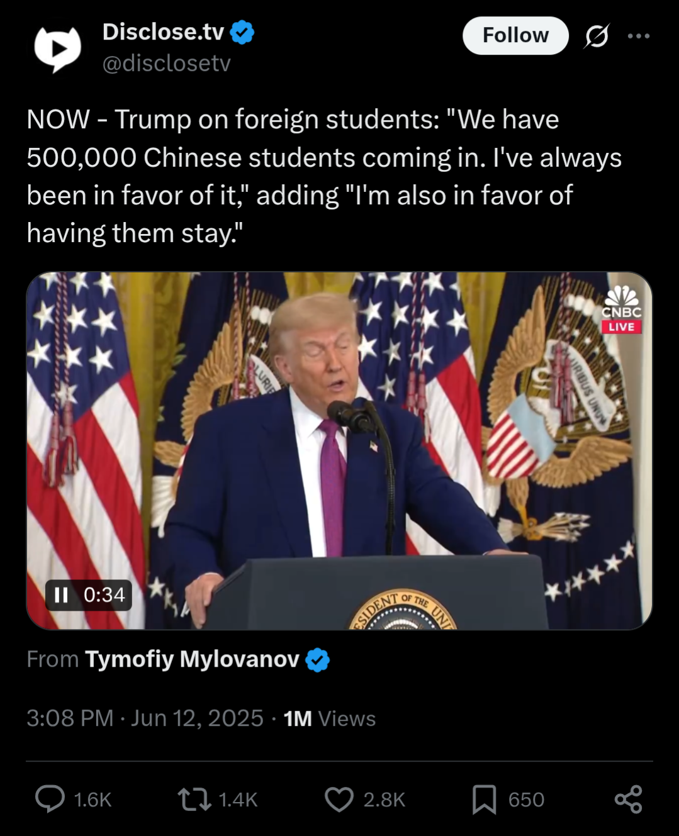The image size is (679, 836).
Task: Click the Disclose.tv display name
Action: click(x=163, y=31)
